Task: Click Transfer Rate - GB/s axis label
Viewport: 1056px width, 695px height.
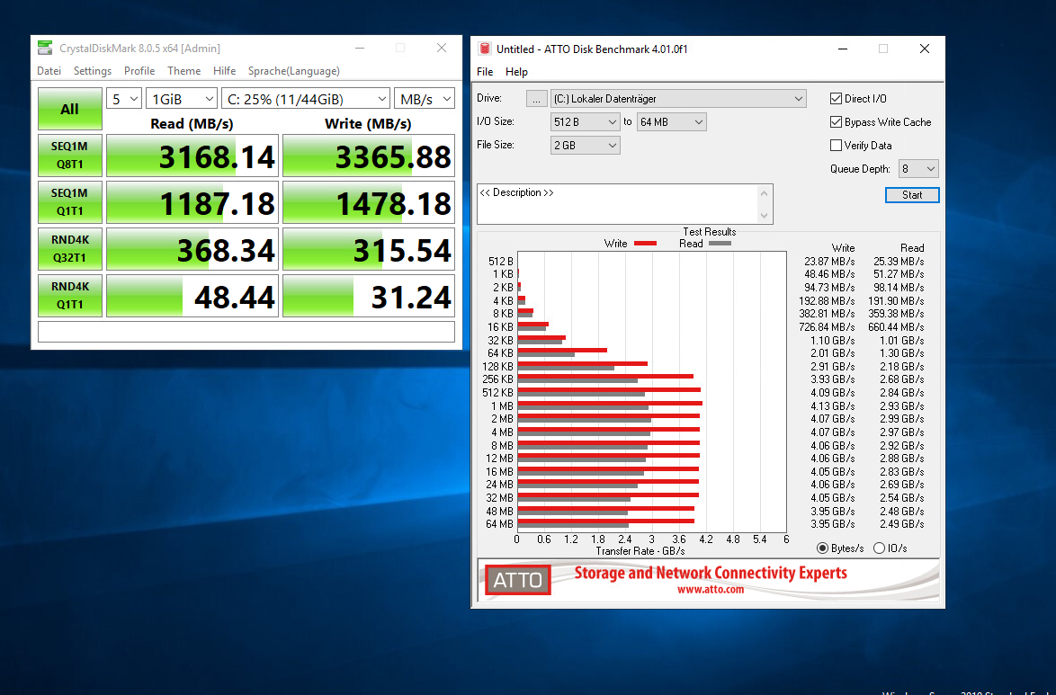Action: coord(640,551)
